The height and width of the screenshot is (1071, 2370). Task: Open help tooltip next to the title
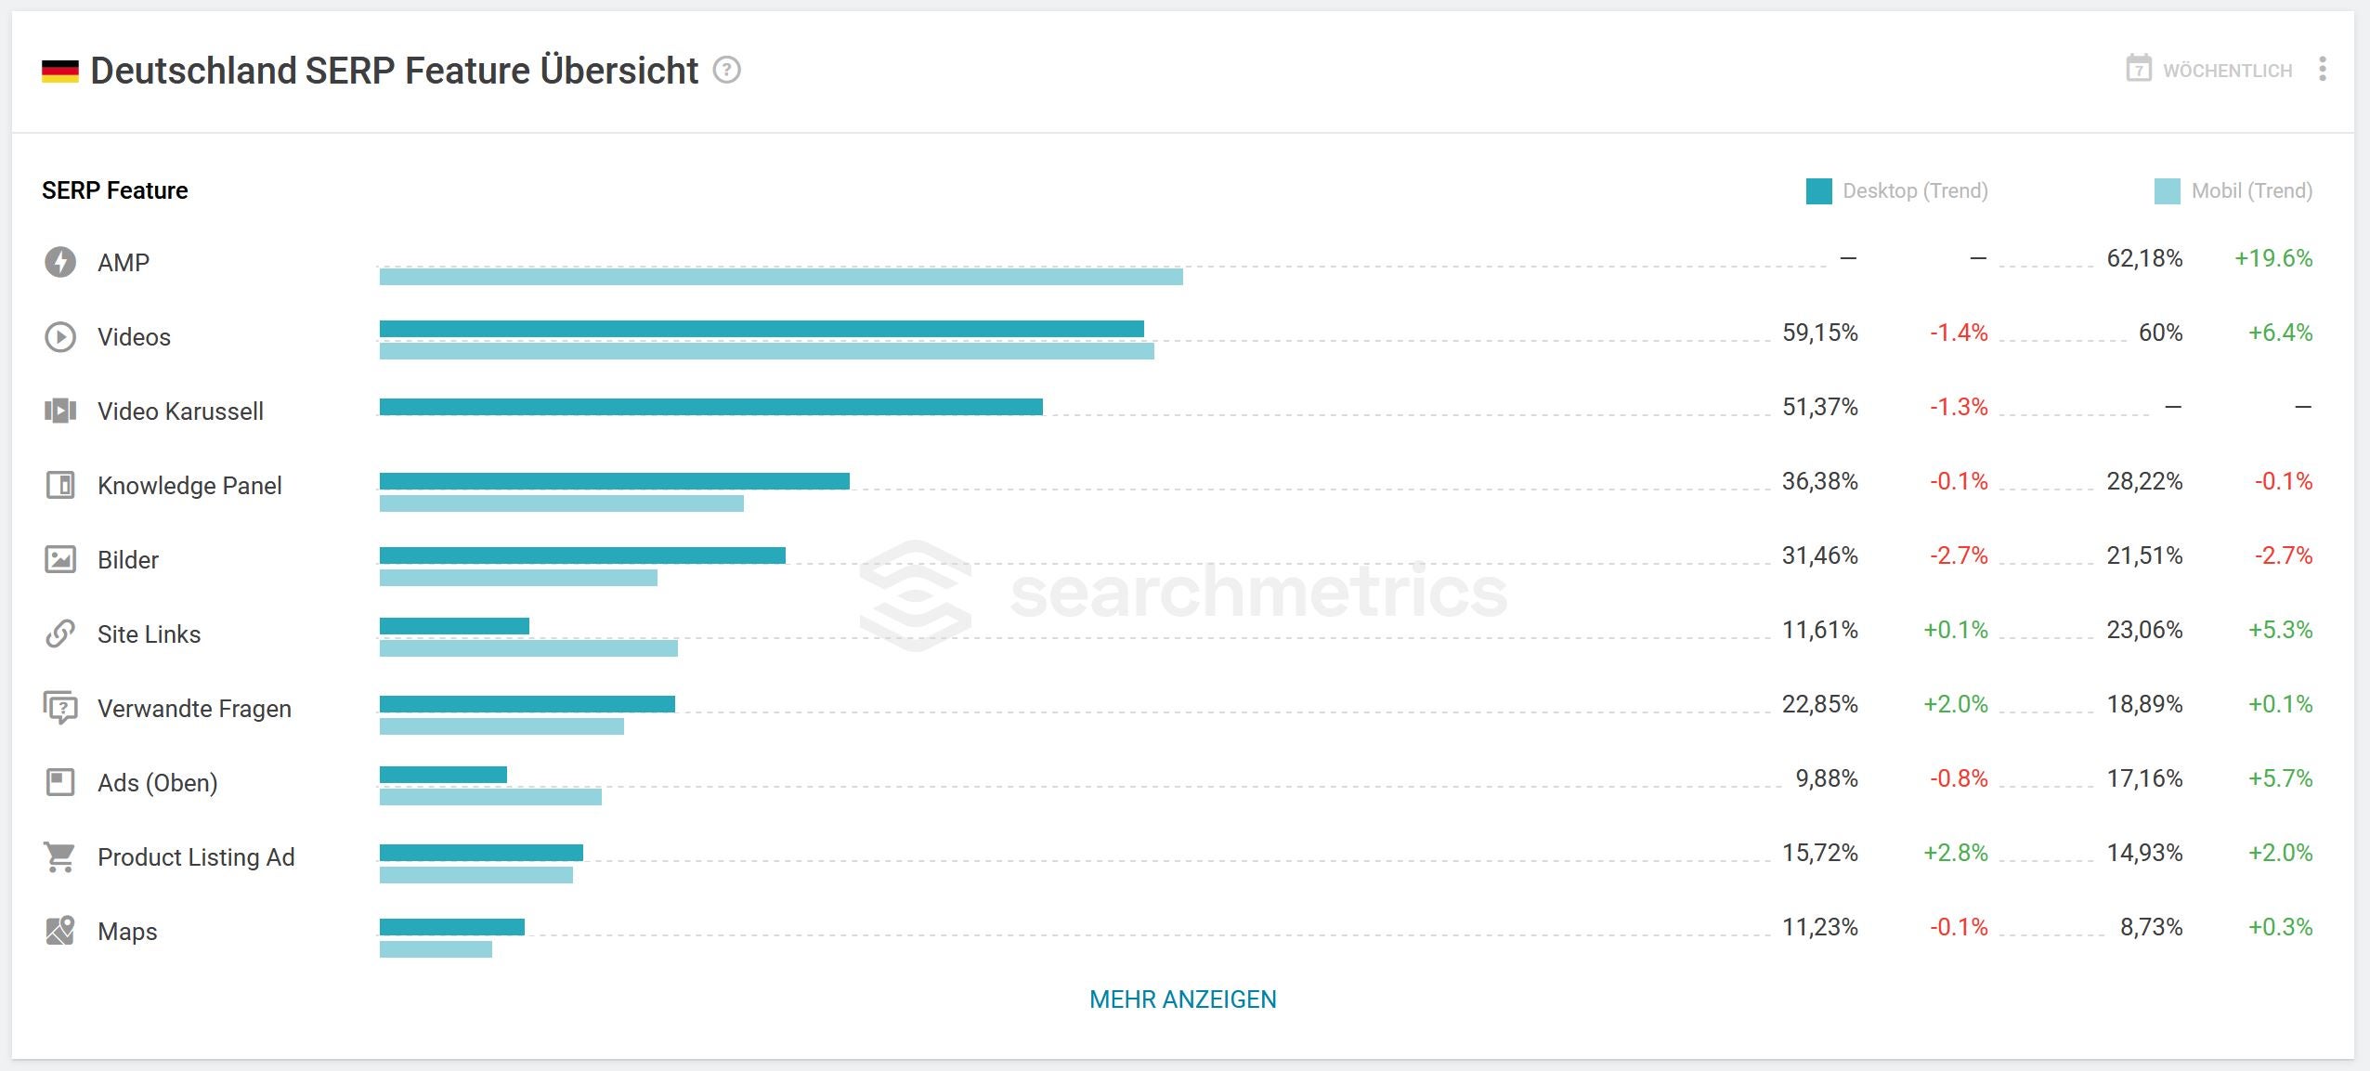[x=727, y=71]
